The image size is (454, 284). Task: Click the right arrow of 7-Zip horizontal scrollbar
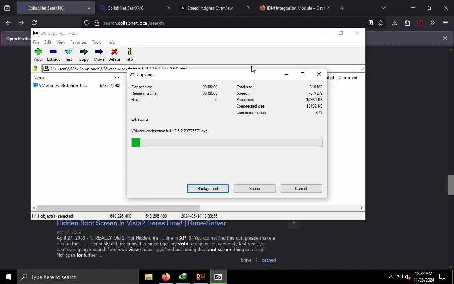pos(362,208)
